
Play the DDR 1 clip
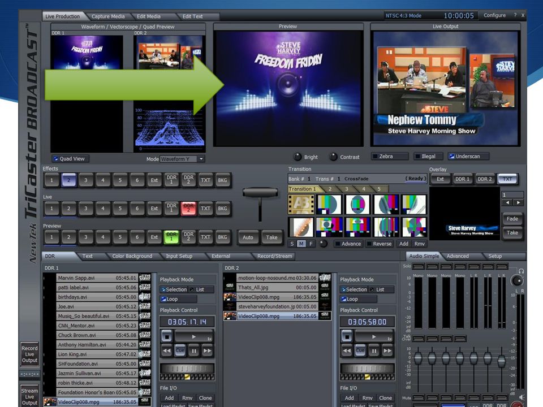[x=193, y=336]
